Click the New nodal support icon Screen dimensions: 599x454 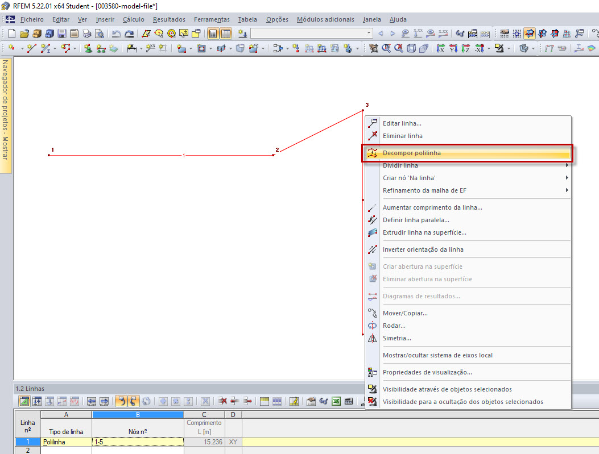point(88,48)
